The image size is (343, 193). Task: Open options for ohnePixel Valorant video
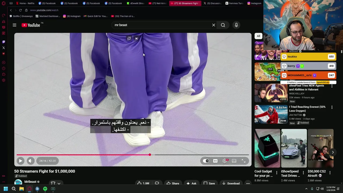click(332, 86)
